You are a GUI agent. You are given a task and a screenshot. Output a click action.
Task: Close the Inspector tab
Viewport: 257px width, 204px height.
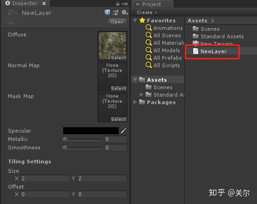44,3
